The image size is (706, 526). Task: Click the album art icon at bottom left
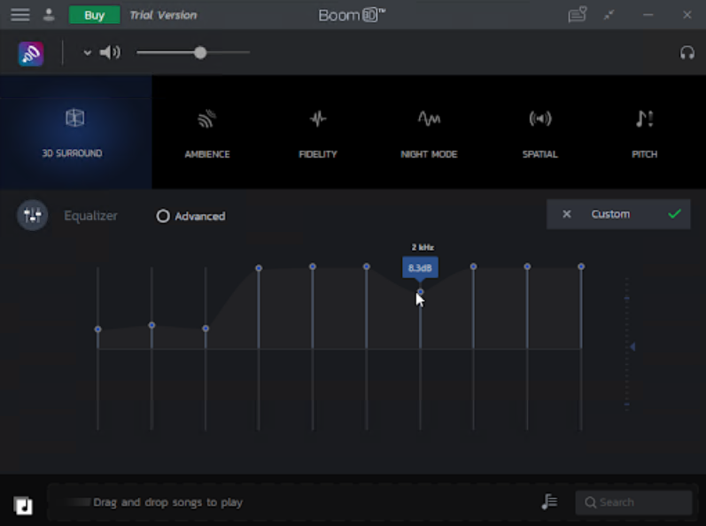(x=23, y=506)
